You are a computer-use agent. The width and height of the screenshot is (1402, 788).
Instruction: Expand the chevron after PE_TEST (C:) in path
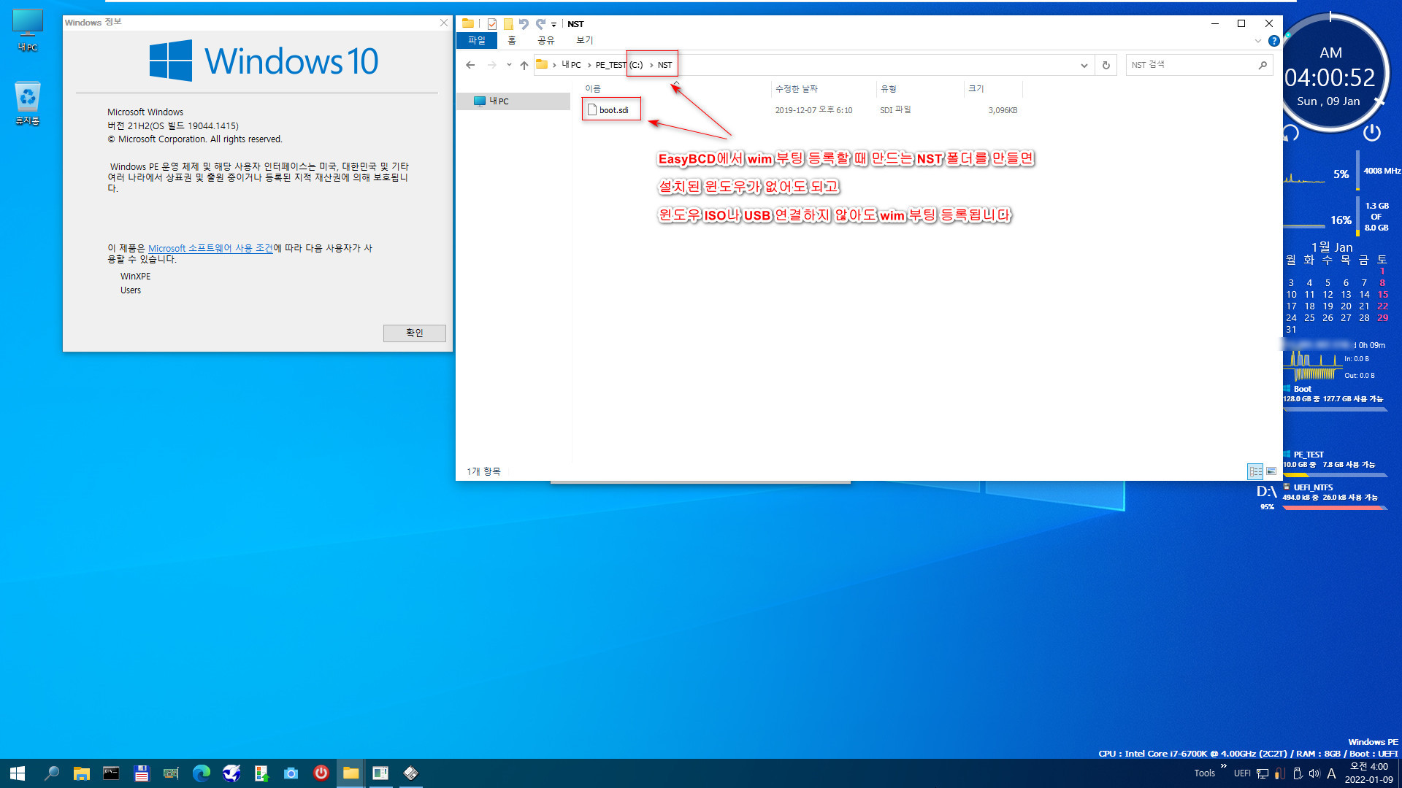[x=651, y=65]
